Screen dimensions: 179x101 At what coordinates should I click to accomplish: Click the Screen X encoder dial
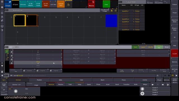142,93
